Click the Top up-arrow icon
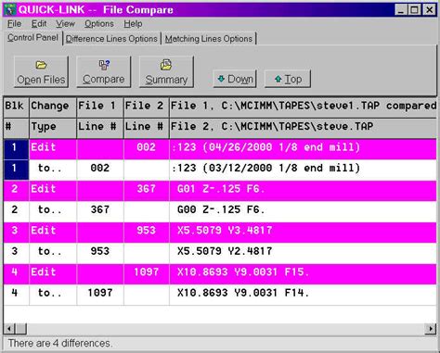Viewport: 440px width, 353px height. pyautogui.click(x=278, y=79)
